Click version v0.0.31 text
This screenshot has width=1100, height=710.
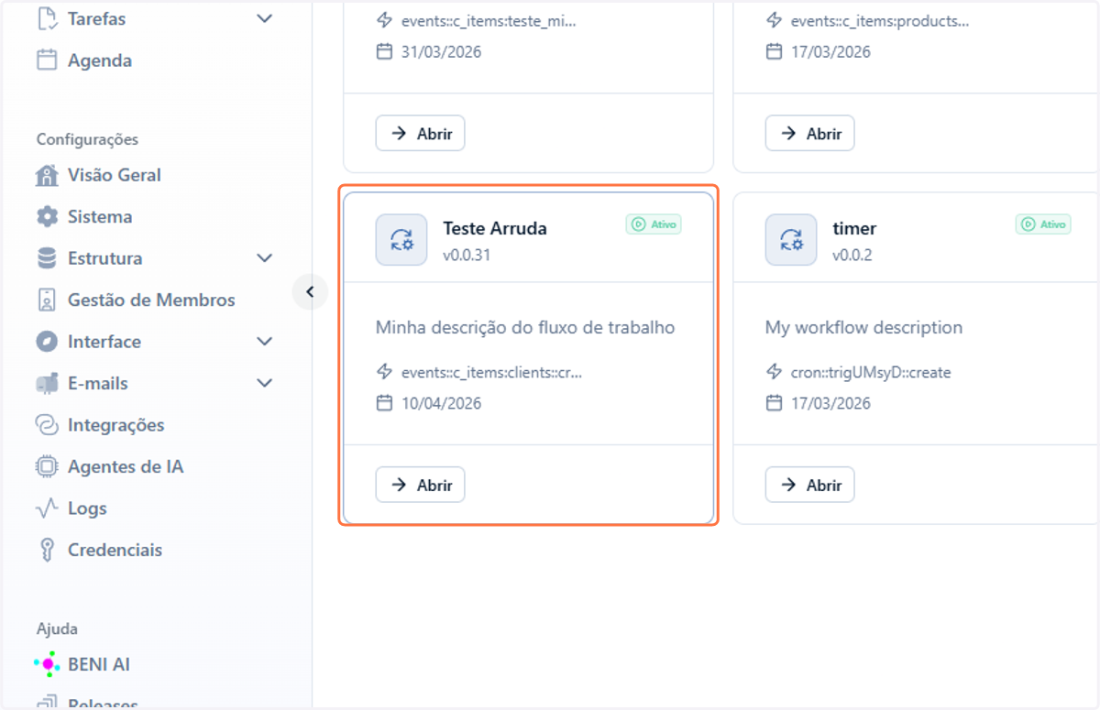tap(467, 256)
